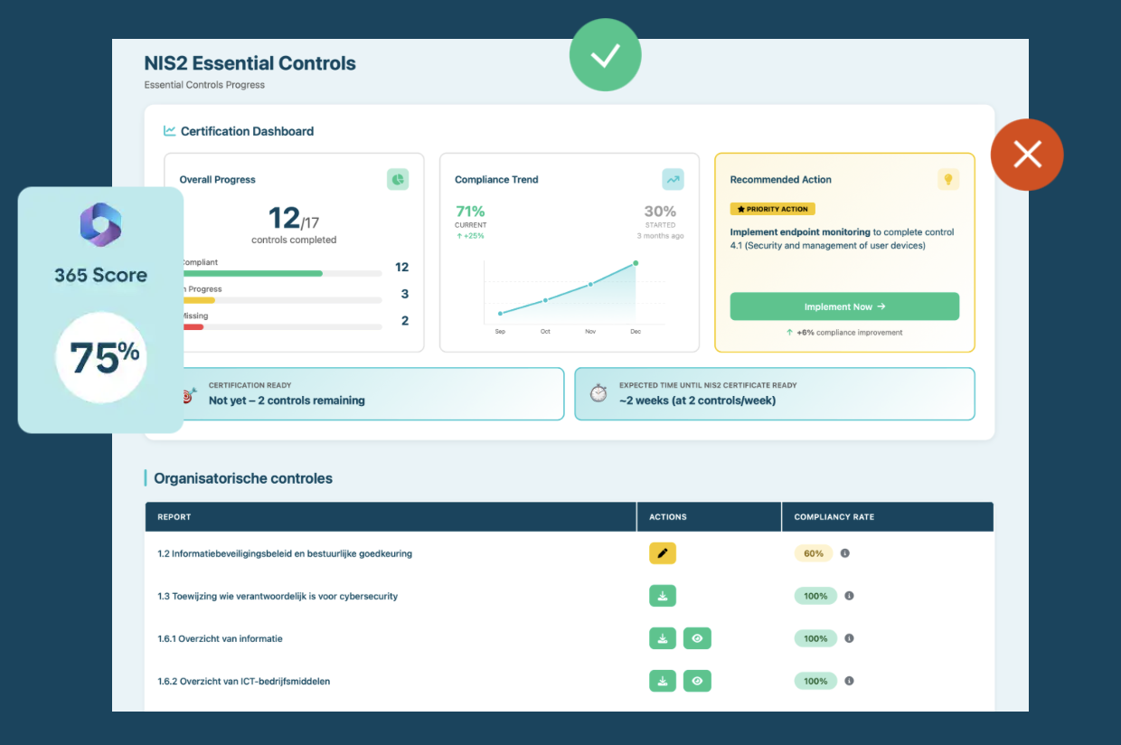Image resolution: width=1121 pixels, height=745 pixels.
Task: Download report 1.3 via its download icon
Action: click(662, 595)
